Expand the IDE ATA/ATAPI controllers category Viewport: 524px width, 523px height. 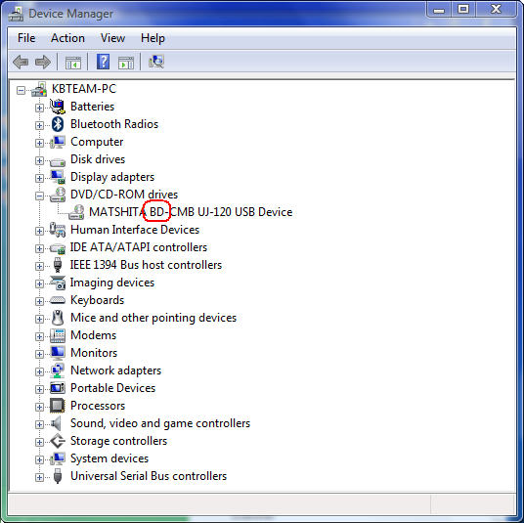[x=39, y=248]
